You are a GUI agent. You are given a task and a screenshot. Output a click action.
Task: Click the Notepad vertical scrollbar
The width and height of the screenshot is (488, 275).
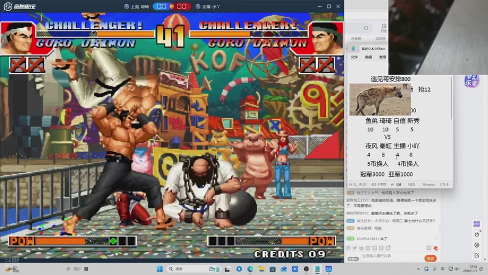click(x=451, y=98)
